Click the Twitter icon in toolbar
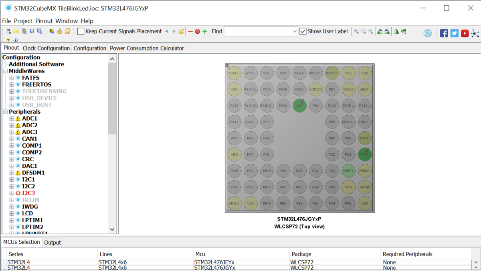 [x=454, y=33]
